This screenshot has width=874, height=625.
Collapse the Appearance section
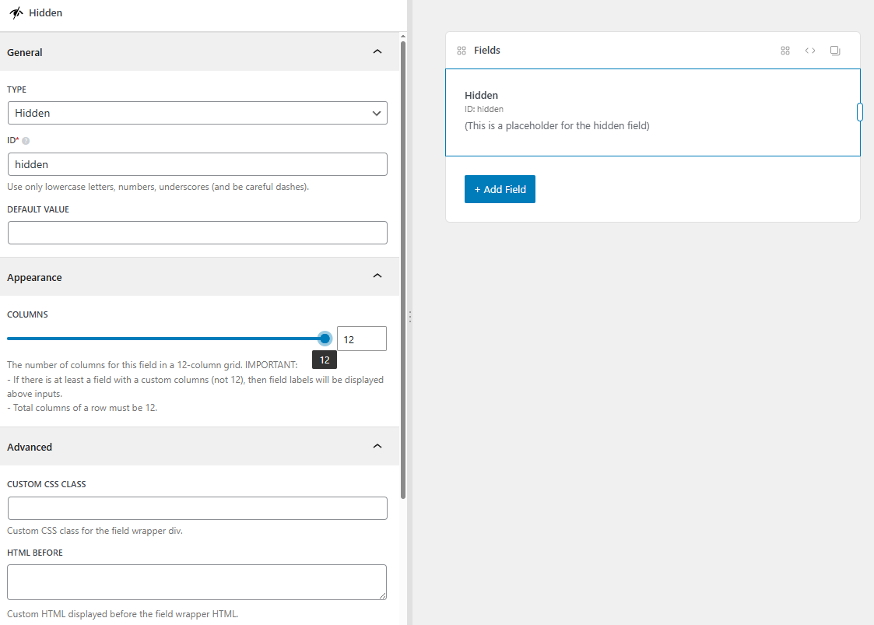(x=377, y=276)
